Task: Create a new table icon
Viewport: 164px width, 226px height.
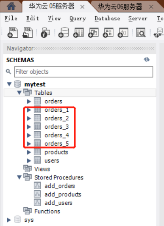Action: click(78, 33)
